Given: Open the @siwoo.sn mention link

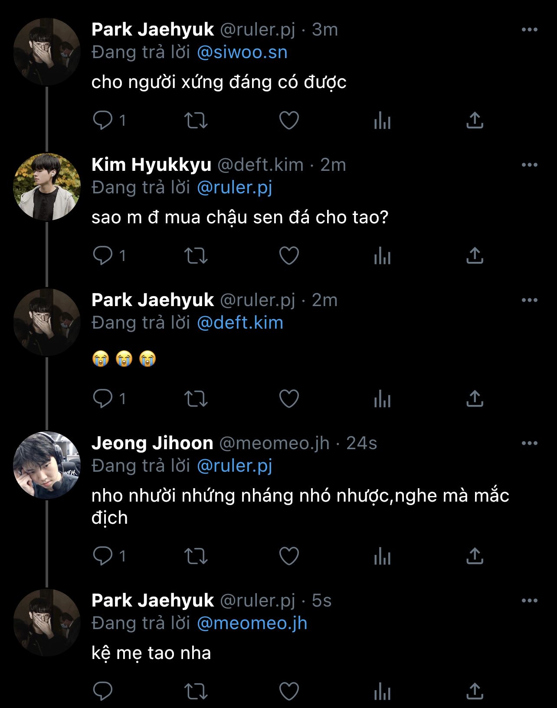Looking at the screenshot, I should coord(242,52).
